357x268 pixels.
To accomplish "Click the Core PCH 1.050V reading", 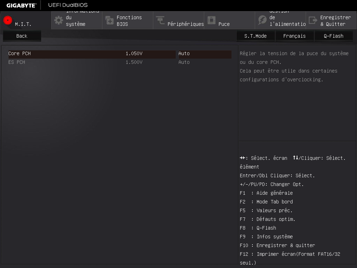I will (x=134, y=53).
